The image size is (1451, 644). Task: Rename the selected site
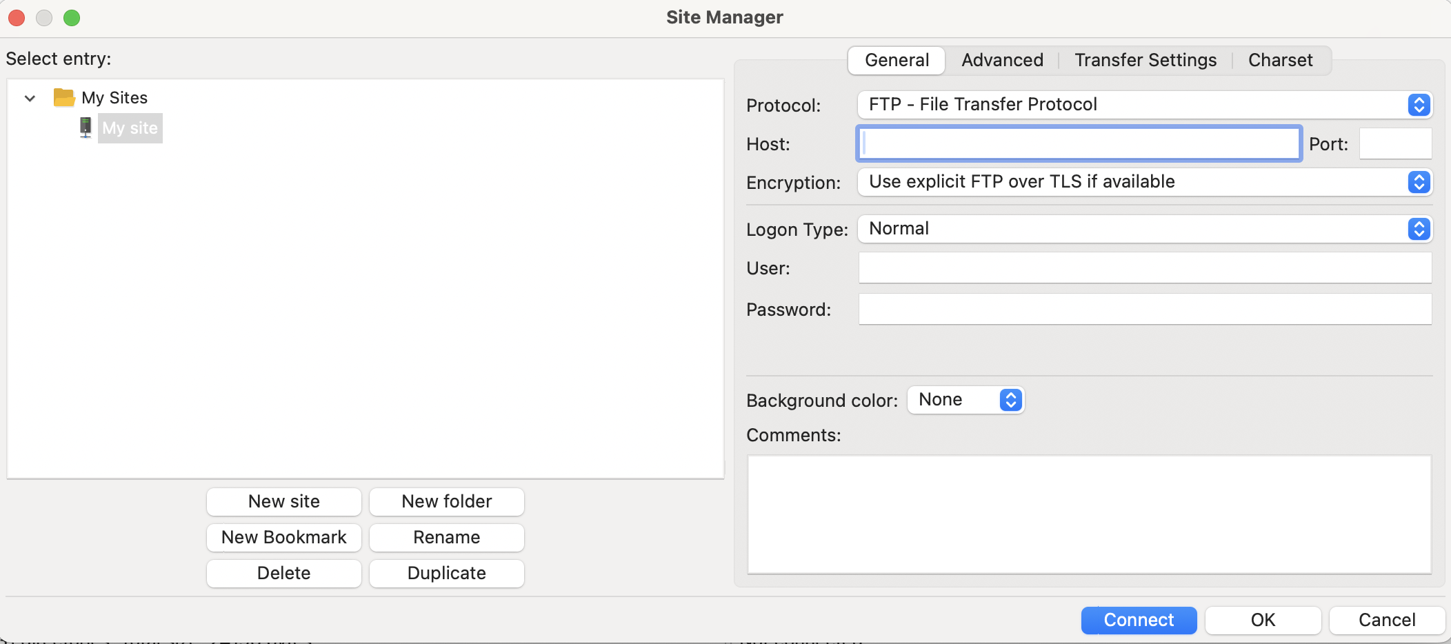[446, 537]
